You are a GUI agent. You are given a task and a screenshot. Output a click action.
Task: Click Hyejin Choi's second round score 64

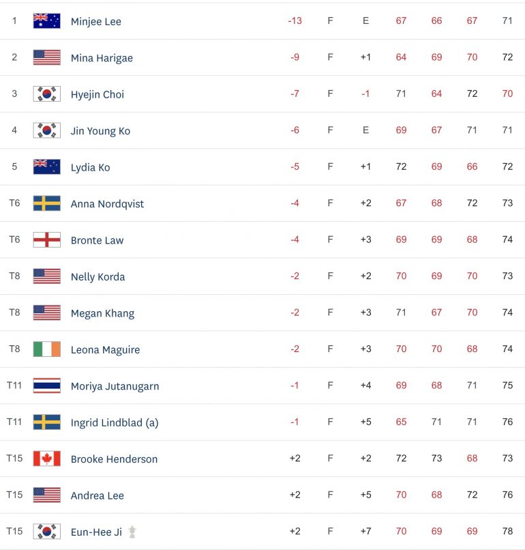(436, 93)
